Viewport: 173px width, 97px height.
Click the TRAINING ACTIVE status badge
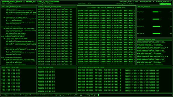pos(165,4)
